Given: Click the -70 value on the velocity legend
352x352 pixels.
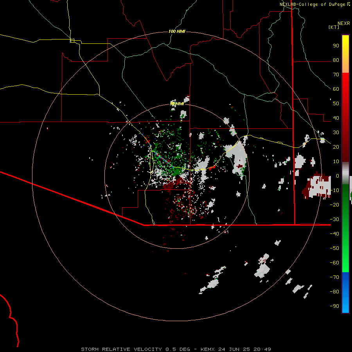Looking at the screenshot, I should pyautogui.click(x=334, y=277).
